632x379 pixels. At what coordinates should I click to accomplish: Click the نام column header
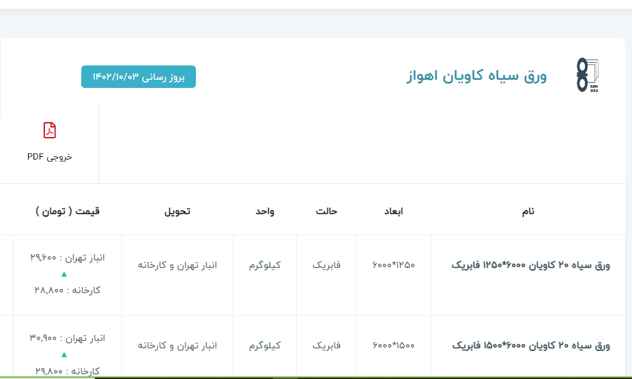tap(528, 211)
